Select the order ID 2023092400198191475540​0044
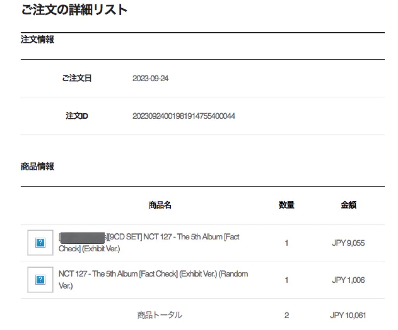 [x=183, y=116]
